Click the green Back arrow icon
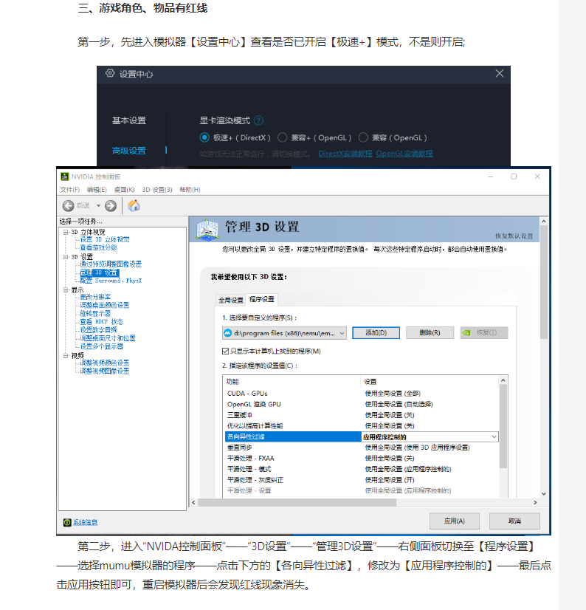Screen dimensions: 586x610 point(68,206)
